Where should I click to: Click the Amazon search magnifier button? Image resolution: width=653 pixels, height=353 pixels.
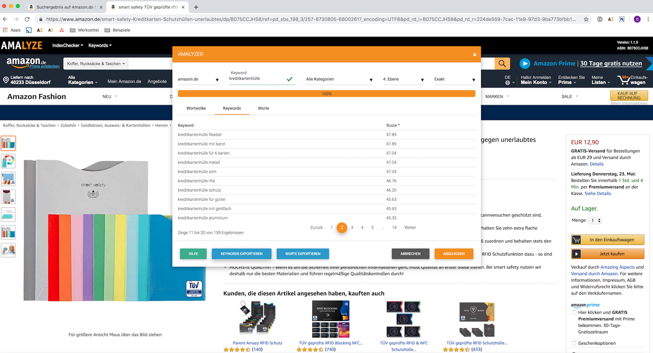(502, 63)
